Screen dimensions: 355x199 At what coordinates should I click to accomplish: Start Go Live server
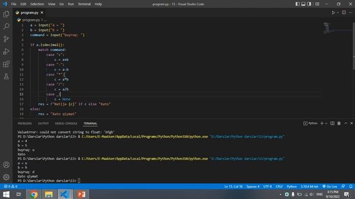coord(329,186)
